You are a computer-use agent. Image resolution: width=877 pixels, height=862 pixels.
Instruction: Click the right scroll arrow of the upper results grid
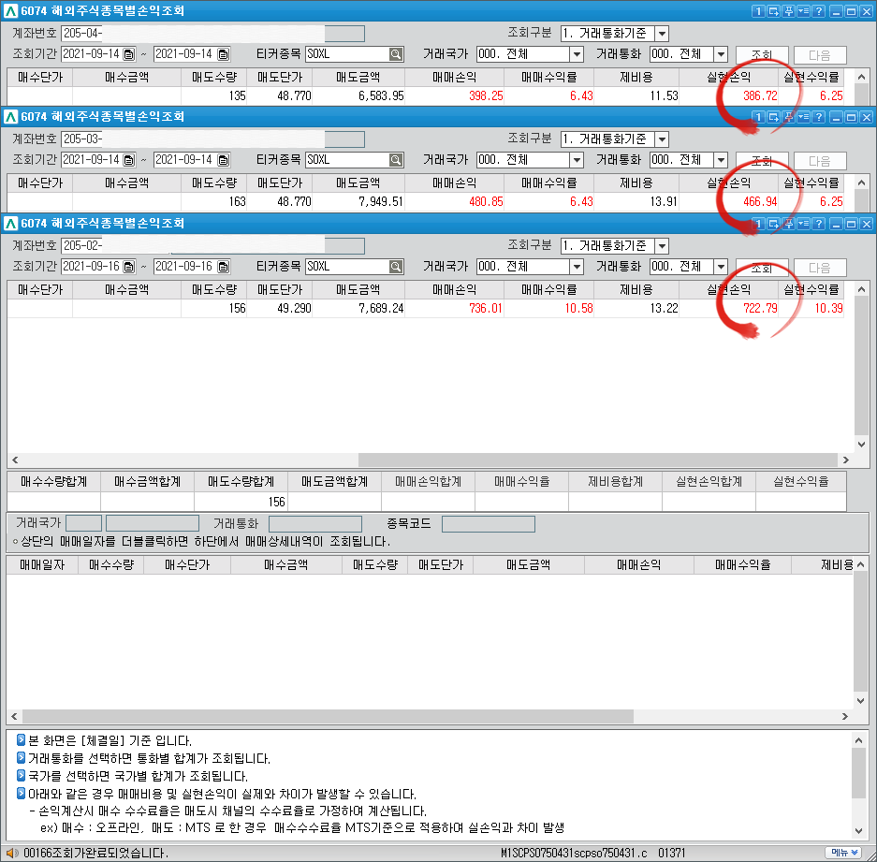tap(846, 460)
